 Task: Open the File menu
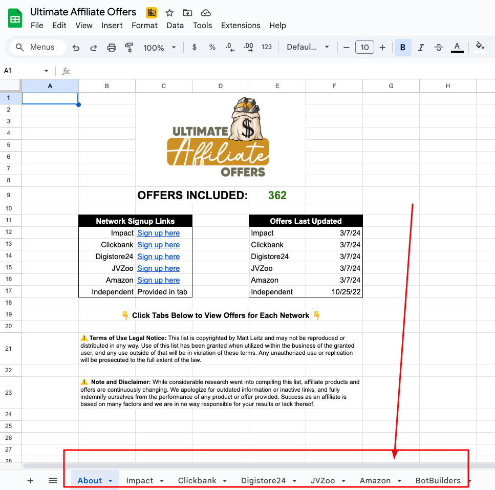[37, 26]
